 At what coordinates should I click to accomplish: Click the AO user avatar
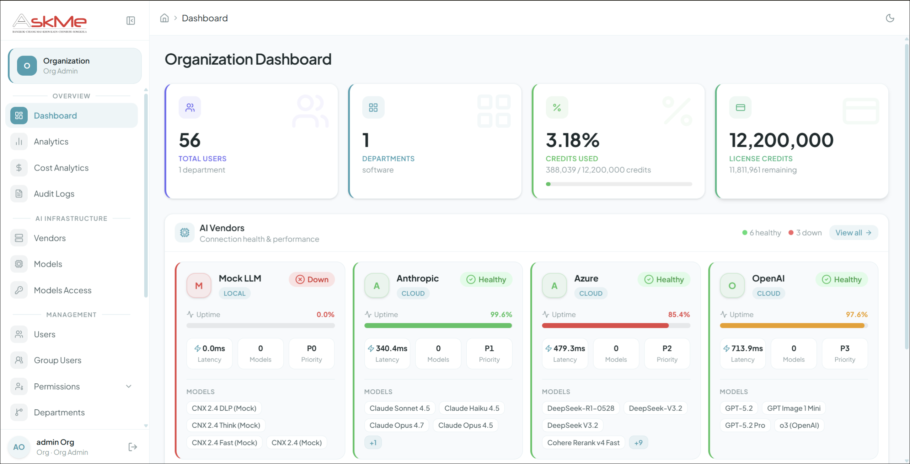click(x=19, y=447)
